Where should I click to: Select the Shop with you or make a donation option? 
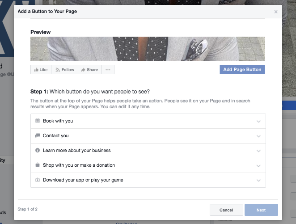pyautogui.click(x=79, y=165)
